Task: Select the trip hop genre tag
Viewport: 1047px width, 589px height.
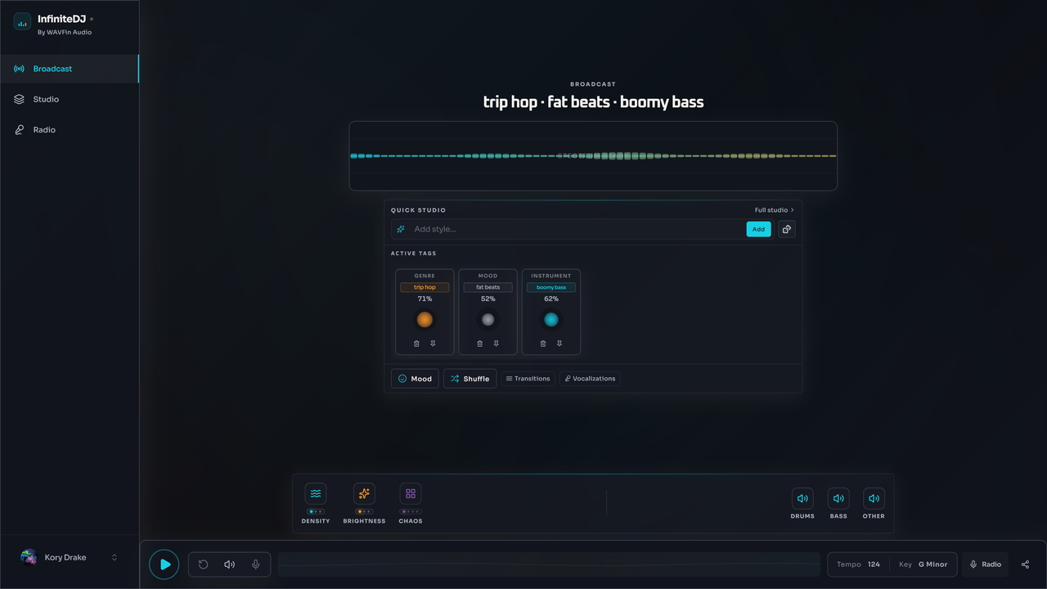Action: pyautogui.click(x=425, y=287)
